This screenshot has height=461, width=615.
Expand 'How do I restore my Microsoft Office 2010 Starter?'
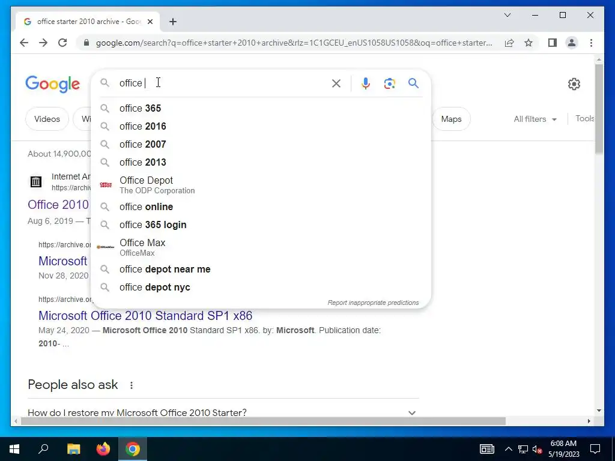[x=223, y=412]
